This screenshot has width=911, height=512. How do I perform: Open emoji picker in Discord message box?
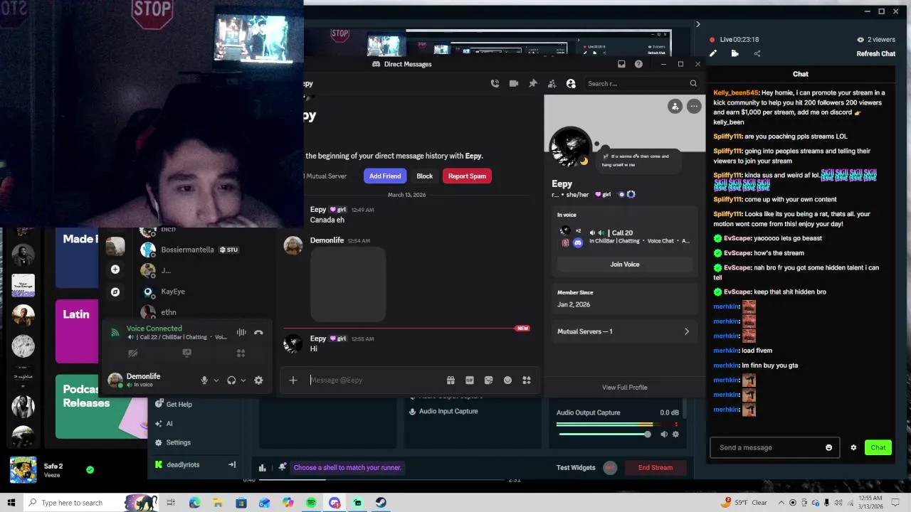click(x=507, y=380)
